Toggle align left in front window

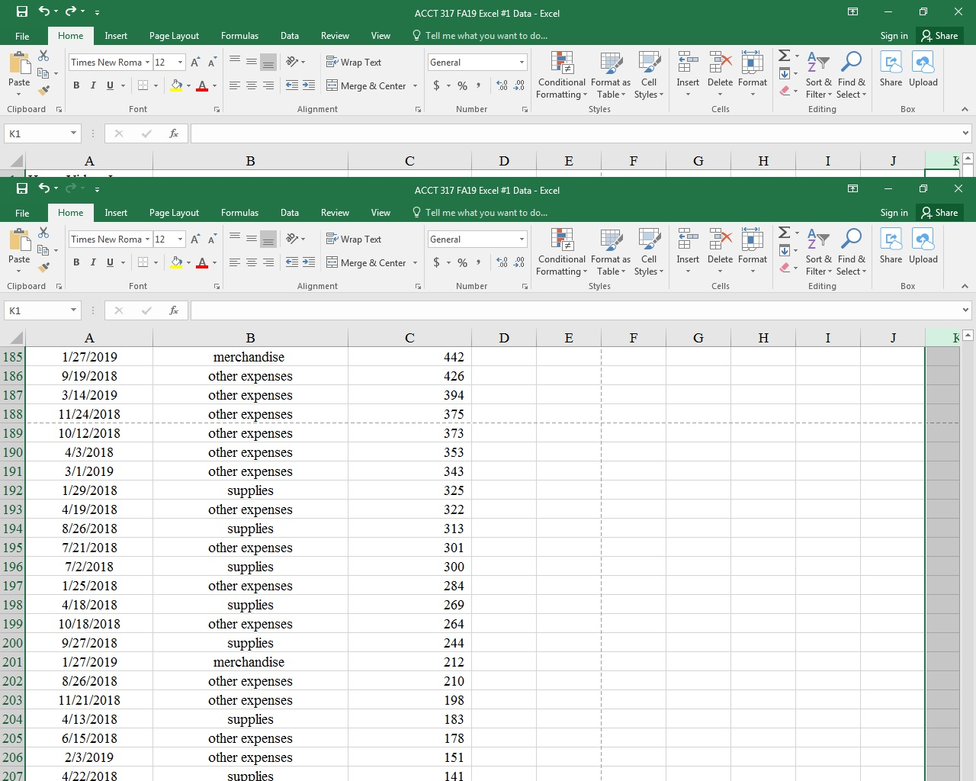pyautogui.click(x=235, y=262)
